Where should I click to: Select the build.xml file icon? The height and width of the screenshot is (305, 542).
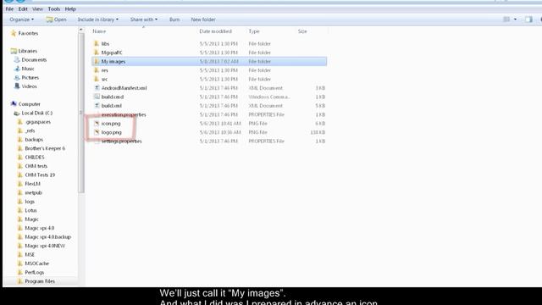click(97, 105)
